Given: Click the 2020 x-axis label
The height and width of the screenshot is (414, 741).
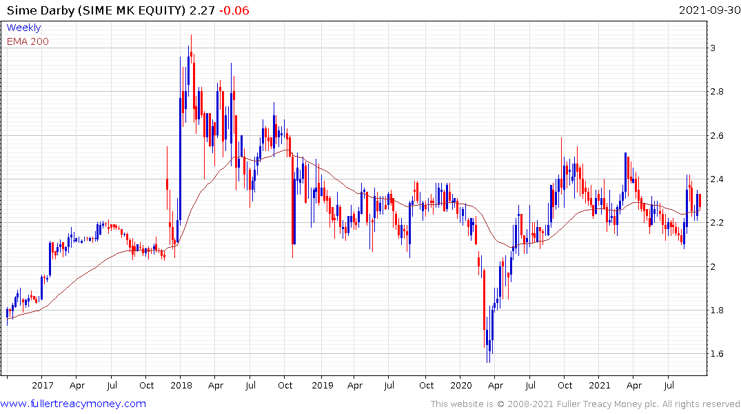Looking at the screenshot, I should [x=460, y=386].
